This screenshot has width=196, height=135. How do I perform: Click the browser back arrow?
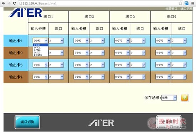click(4, 3)
